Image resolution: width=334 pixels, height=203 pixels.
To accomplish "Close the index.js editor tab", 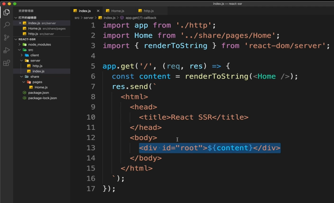I will click(x=98, y=11).
